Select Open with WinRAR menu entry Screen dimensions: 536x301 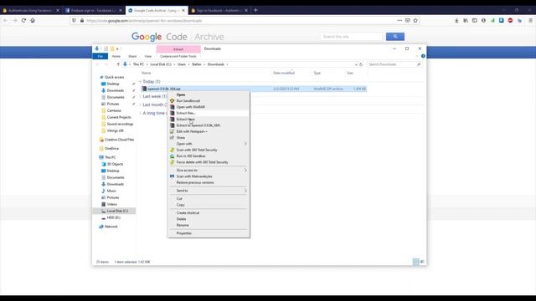[190, 107]
